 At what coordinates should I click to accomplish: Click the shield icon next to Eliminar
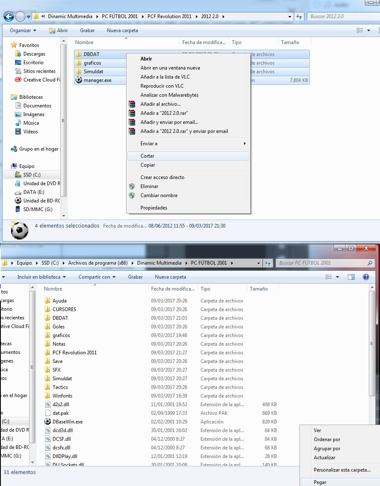point(132,186)
